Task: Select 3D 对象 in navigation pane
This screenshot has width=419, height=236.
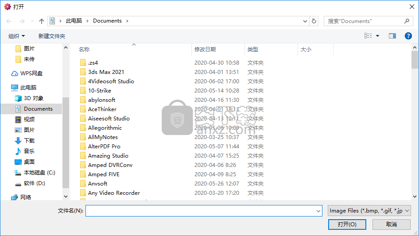Action: click(29, 98)
